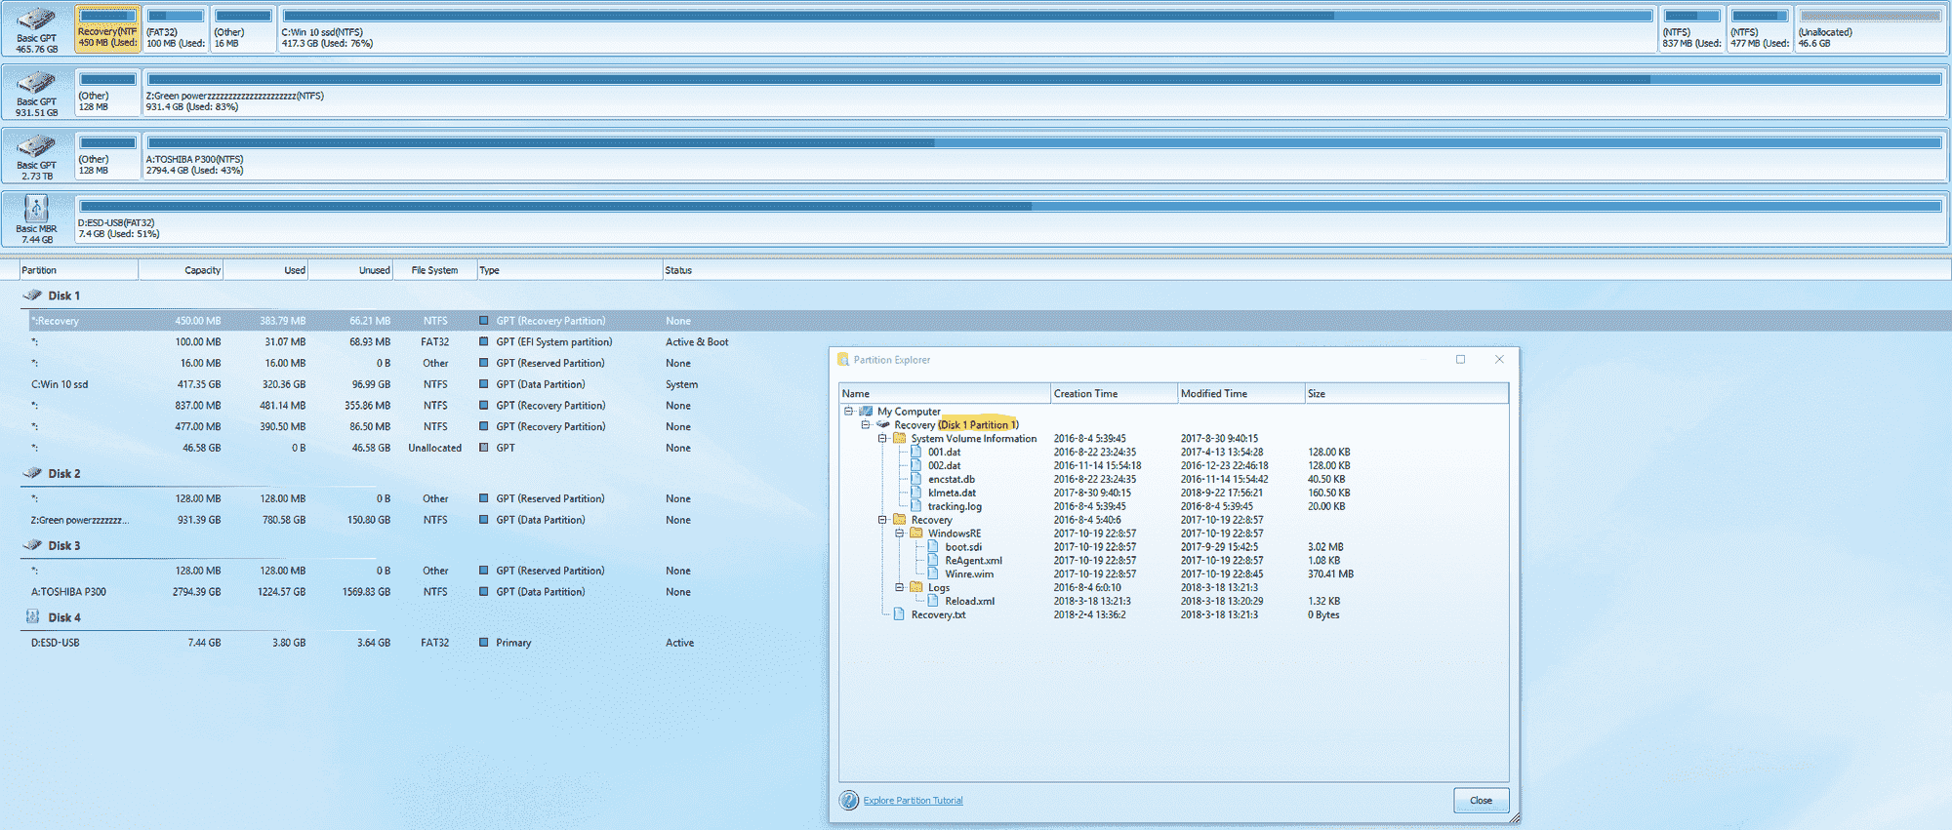Click the 931.51 GB Basic GPT disk icon
Image resolution: width=1952 pixels, height=830 pixels.
[x=36, y=83]
